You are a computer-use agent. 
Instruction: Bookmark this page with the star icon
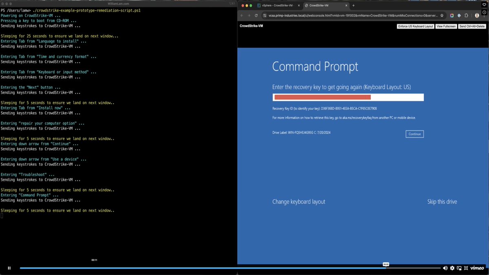click(x=442, y=15)
